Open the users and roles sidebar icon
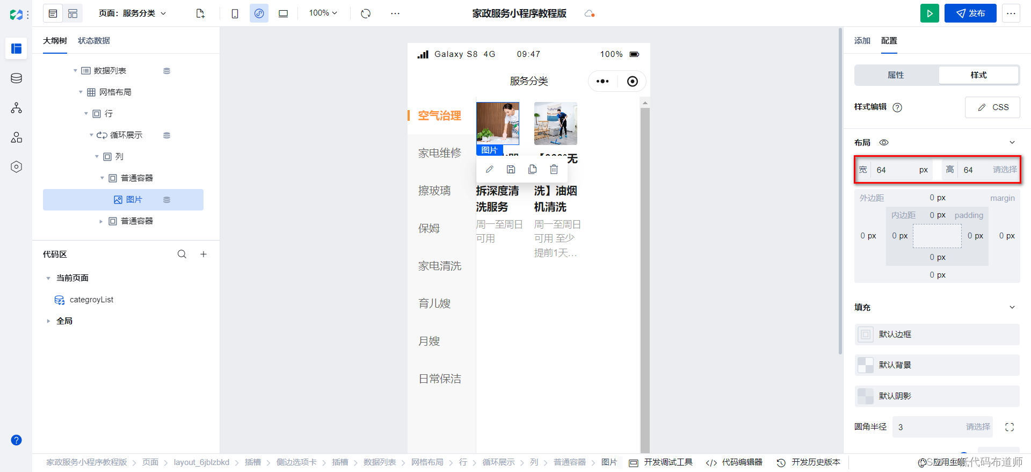Screen dimensions: 1031x472 pos(16,137)
